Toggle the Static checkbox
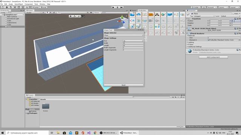This screenshot has width=241, height=135. pos(233,13)
